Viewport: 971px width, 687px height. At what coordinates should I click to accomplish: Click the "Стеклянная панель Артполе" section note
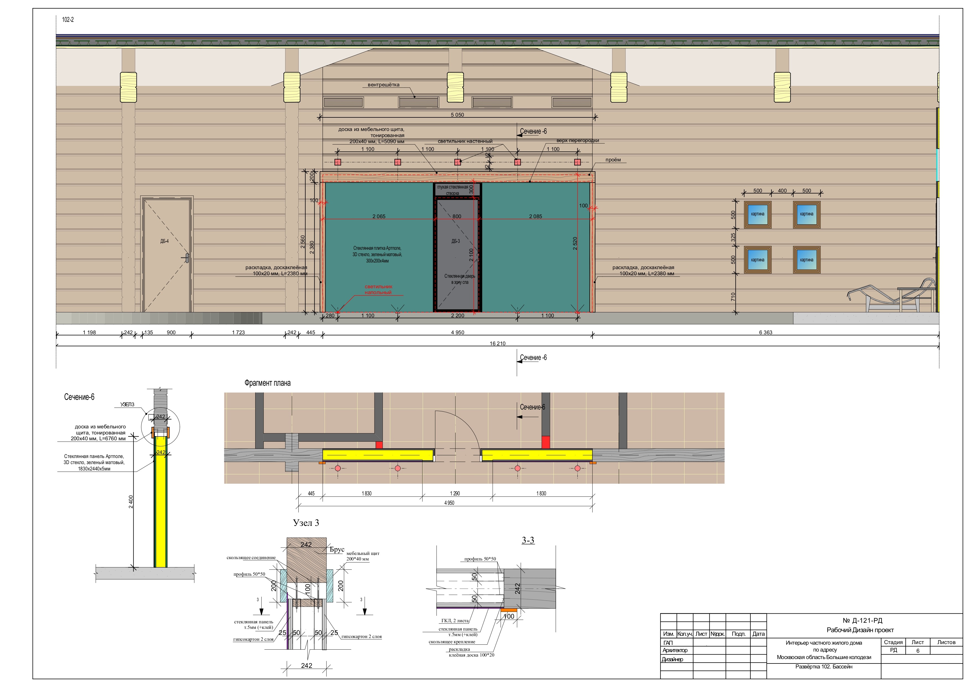point(94,462)
